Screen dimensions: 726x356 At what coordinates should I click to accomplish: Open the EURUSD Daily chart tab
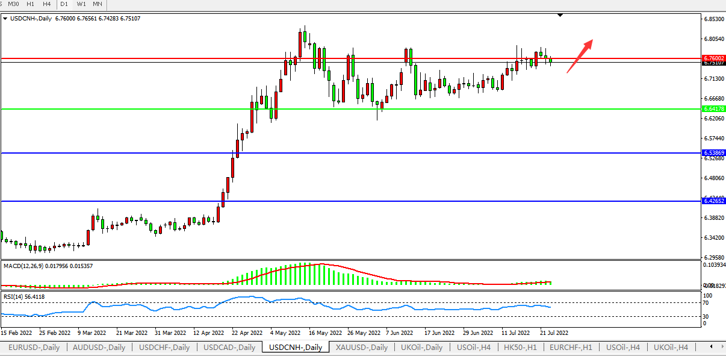click(x=33, y=348)
